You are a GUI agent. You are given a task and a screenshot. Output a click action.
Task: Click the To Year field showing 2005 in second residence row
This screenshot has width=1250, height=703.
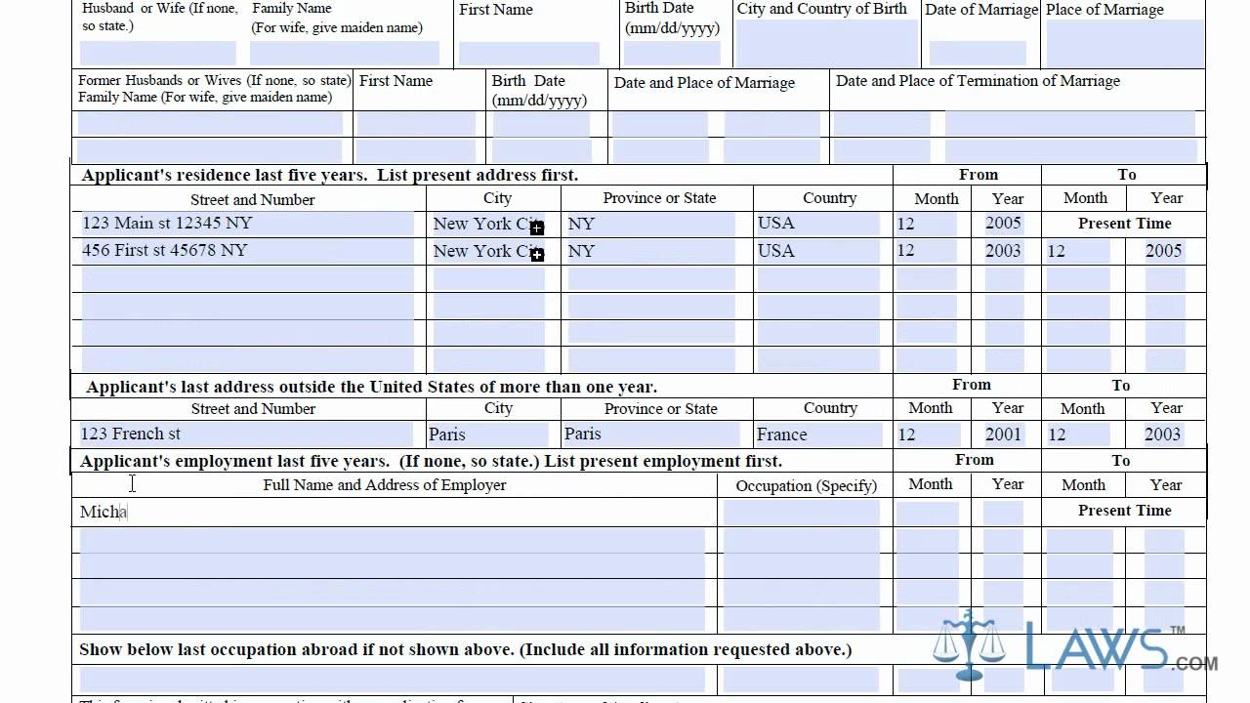tap(1164, 251)
